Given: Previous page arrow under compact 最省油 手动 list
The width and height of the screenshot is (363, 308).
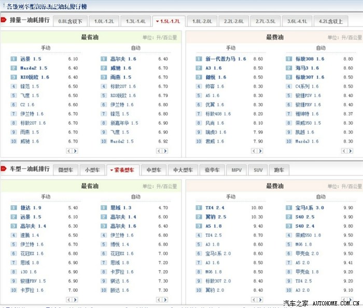Looking at the screenshot, I should coord(69,300).
